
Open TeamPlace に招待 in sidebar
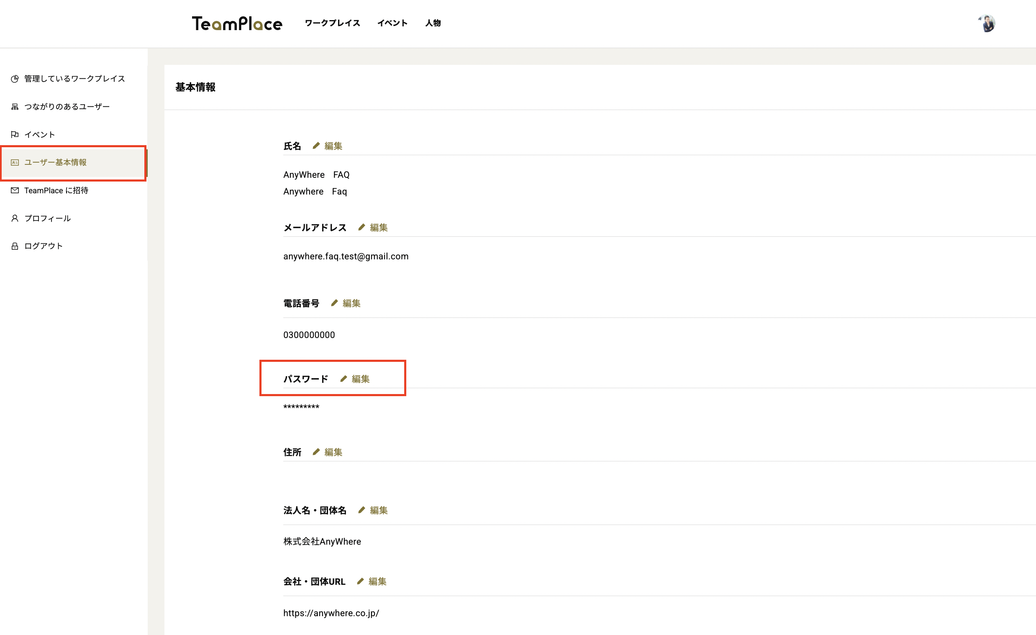click(56, 190)
